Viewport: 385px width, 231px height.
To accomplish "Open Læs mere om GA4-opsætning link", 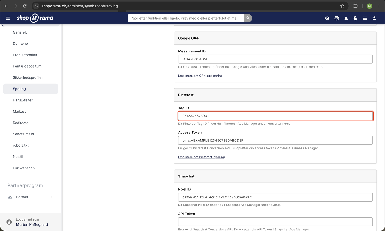I will [x=200, y=76].
